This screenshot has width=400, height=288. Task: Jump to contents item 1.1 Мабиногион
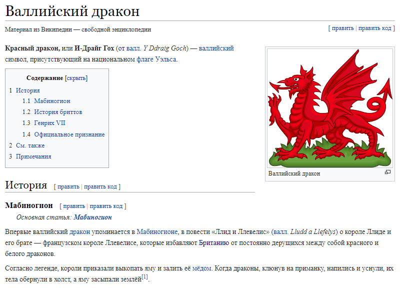pos(52,101)
